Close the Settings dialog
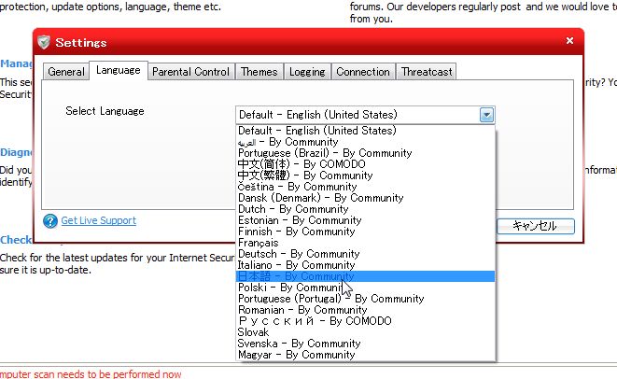The width and height of the screenshot is (617, 379). click(569, 40)
